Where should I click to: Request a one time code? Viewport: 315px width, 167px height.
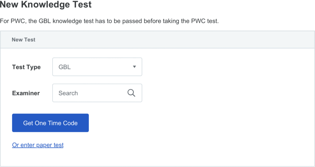pos(50,123)
